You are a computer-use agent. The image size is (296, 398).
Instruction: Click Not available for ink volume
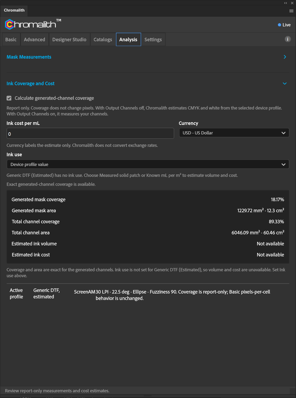(x=270, y=244)
